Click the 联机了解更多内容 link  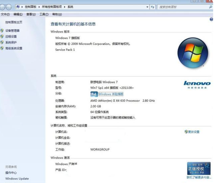pyautogui.click(x=199, y=177)
